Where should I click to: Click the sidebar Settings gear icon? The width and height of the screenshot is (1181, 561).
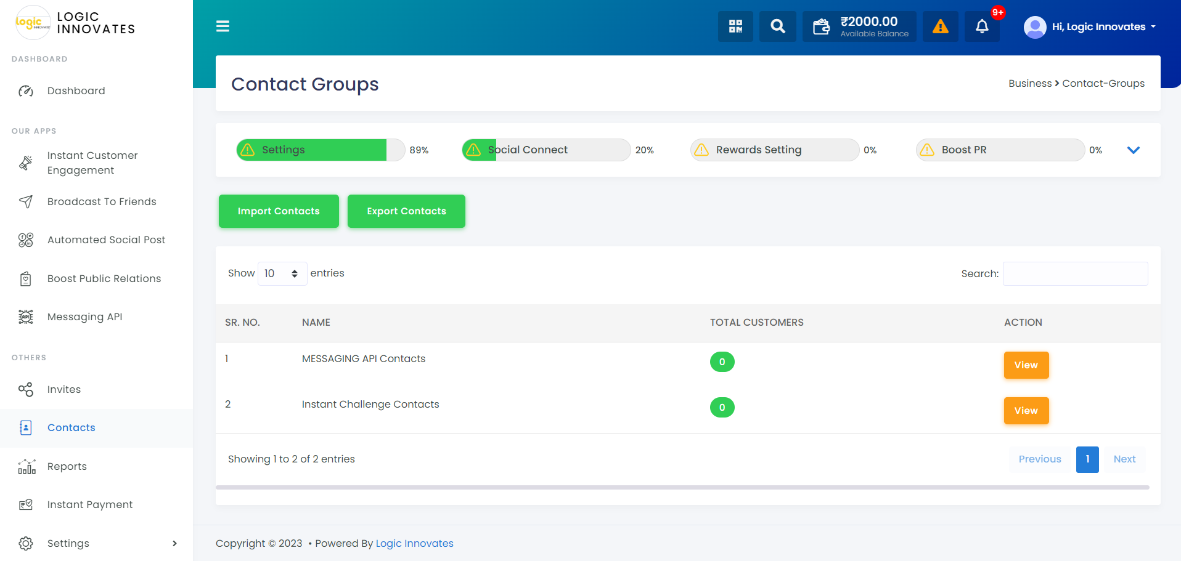tap(26, 544)
